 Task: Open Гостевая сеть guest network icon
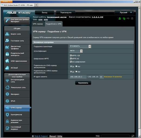click(x=7, y=40)
